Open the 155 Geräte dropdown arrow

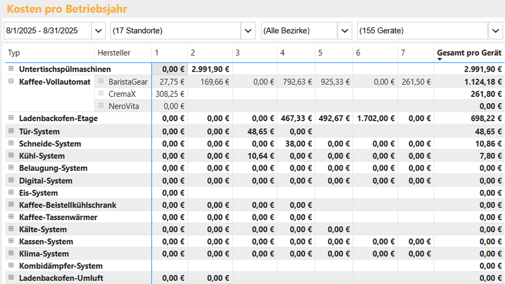pyautogui.click(x=495, y=31)
